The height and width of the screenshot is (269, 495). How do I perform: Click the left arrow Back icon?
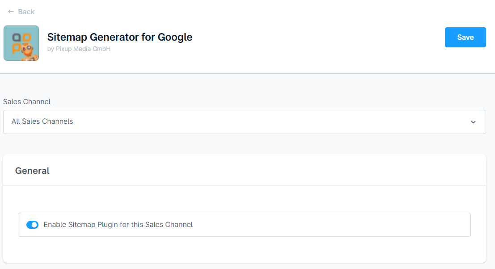[11, 12]
